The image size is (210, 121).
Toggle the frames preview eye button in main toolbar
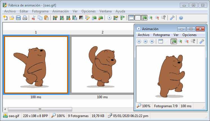tap(144, 18)
